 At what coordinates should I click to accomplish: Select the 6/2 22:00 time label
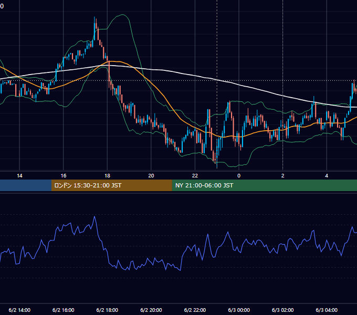tap(195, 310)
